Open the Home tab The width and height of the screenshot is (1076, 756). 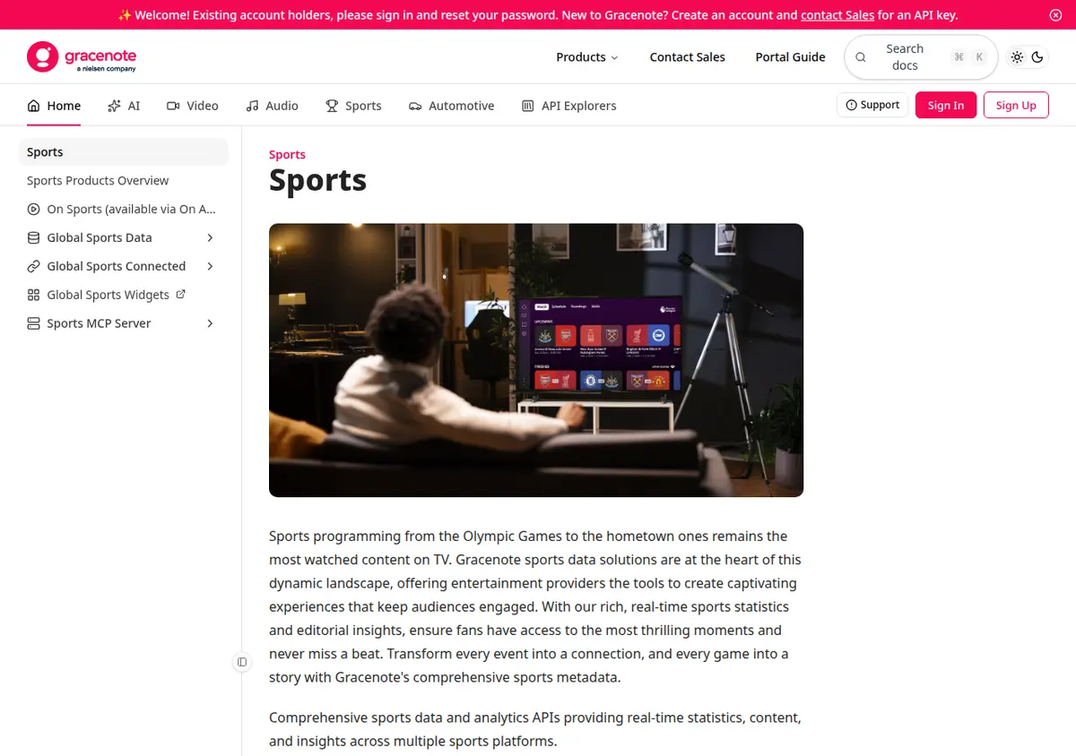click(54, 106)
